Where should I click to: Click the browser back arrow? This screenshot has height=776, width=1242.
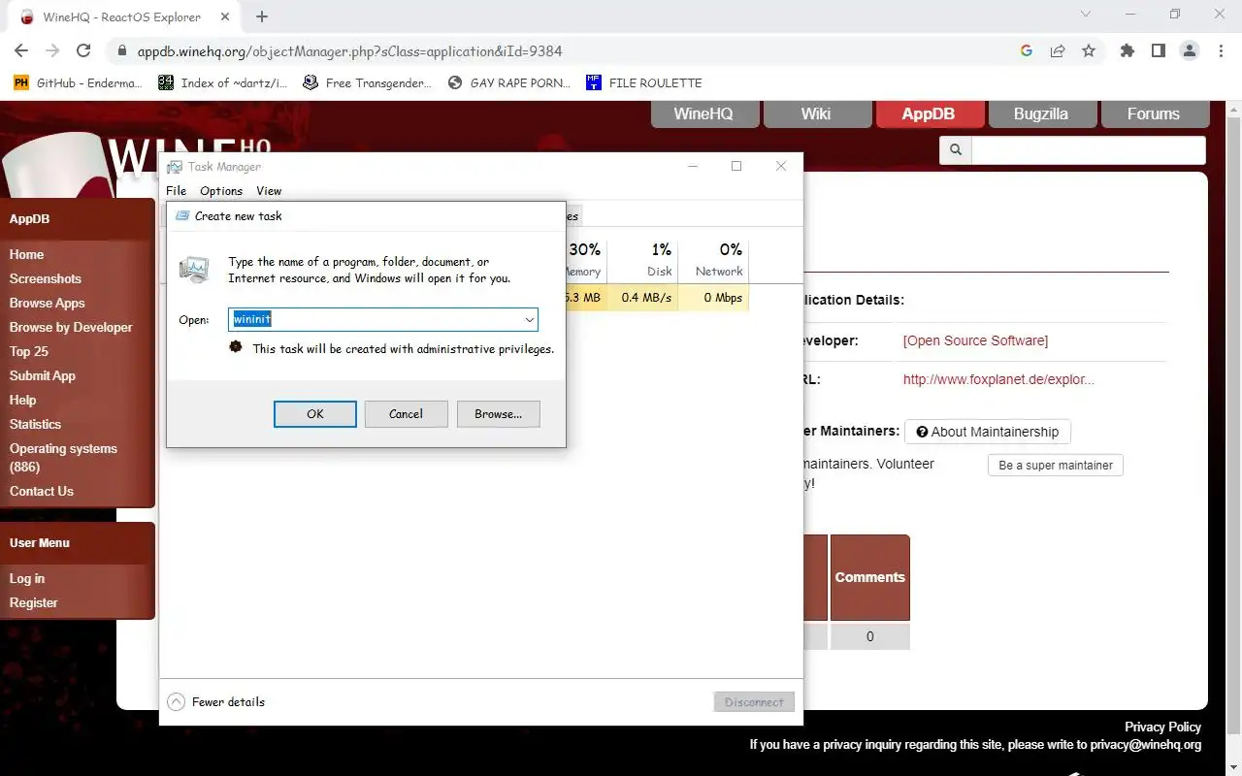click(x=21, y=50)
